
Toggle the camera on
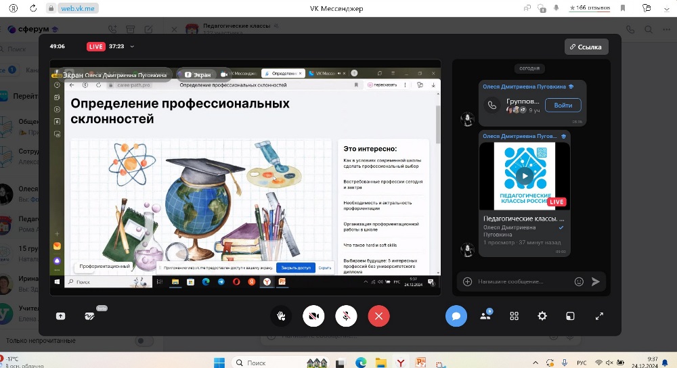click(313, 316)
